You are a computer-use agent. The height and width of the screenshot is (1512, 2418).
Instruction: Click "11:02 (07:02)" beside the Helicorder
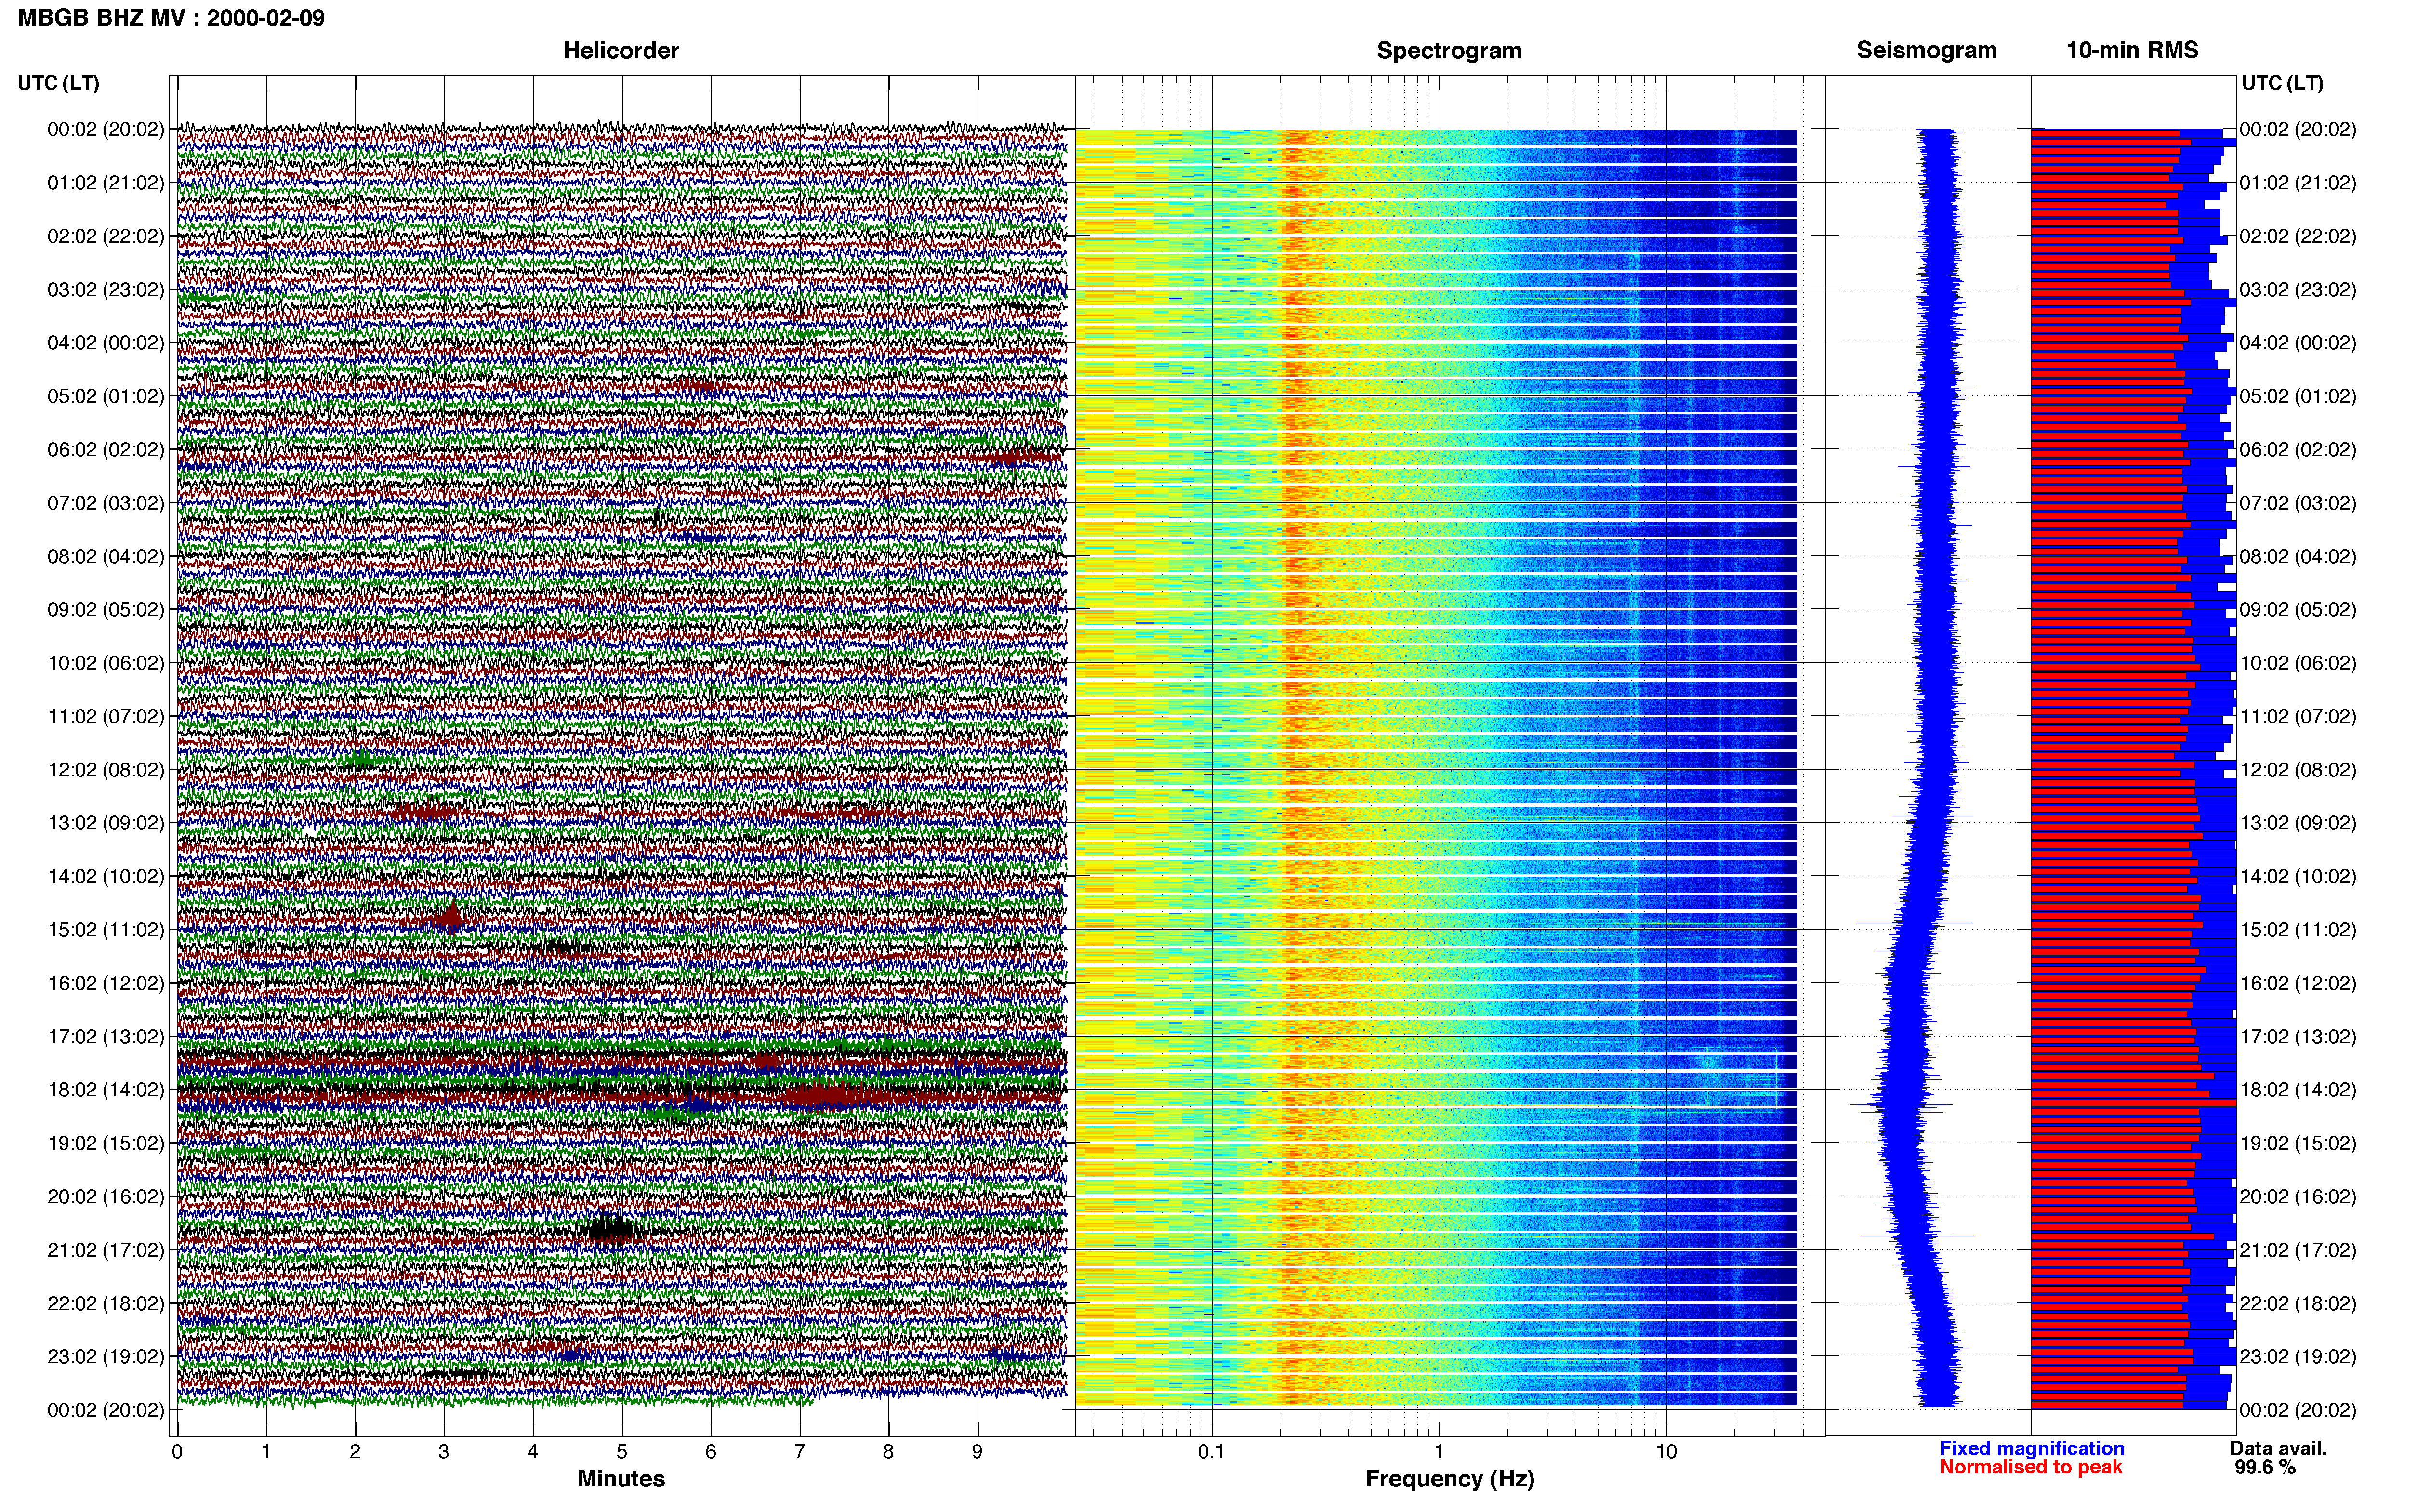pyautogui.click(x=106, y=716)
